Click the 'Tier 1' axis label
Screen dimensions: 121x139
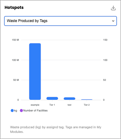pyautogui.click(x=52, y=105)
